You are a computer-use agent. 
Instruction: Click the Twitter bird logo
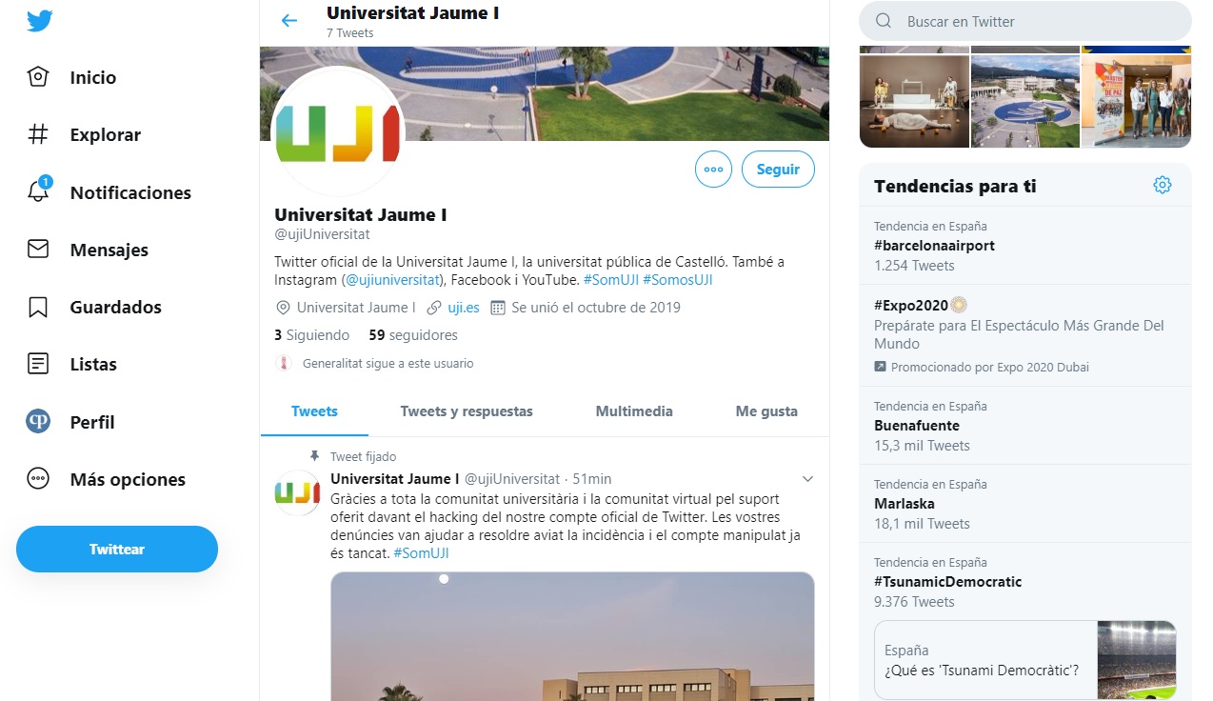[x=39, y=20]
